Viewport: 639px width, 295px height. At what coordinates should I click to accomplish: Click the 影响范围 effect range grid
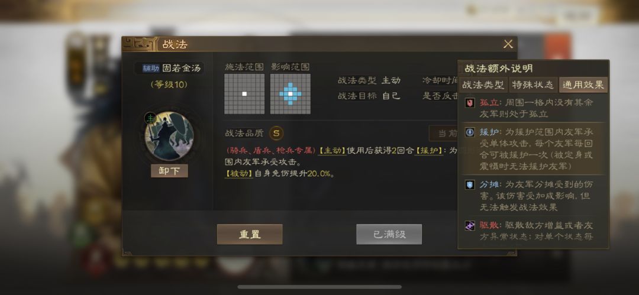290,94
